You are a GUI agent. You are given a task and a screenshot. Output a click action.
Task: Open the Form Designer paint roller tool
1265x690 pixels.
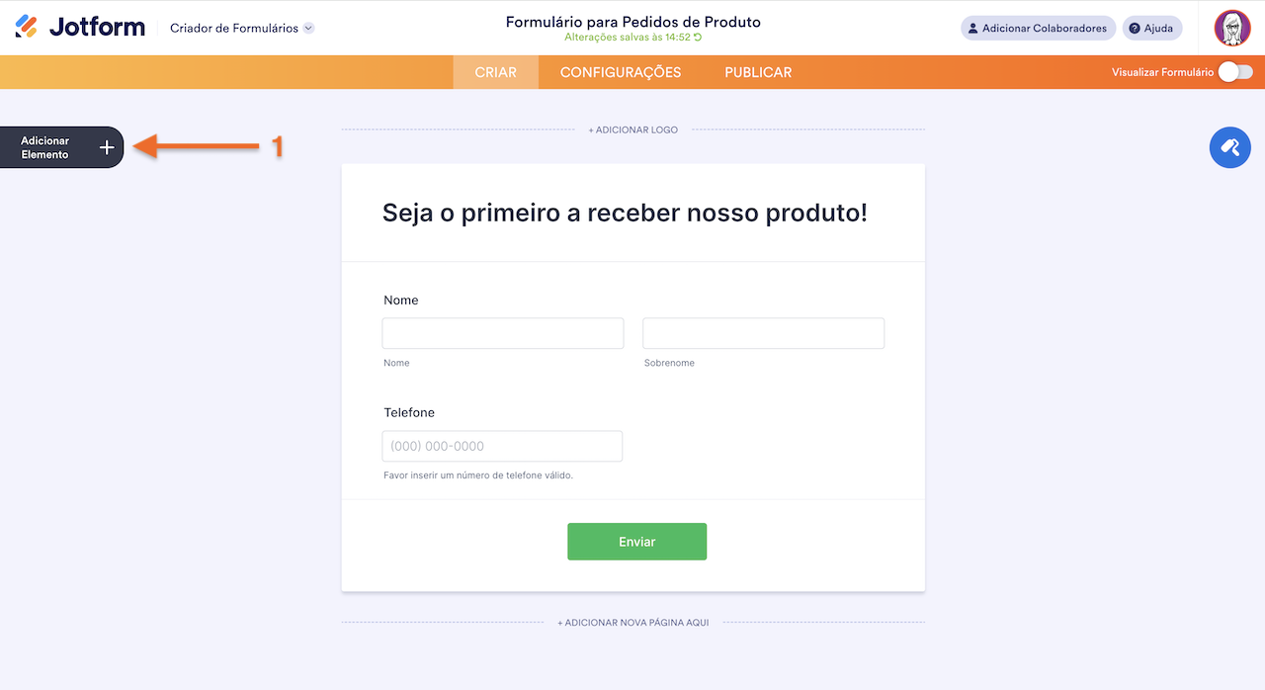point(1229,146)
